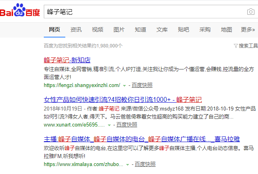Open result 峰子笔记-新知店
This screenshot has height=174, width=258.
67,60
